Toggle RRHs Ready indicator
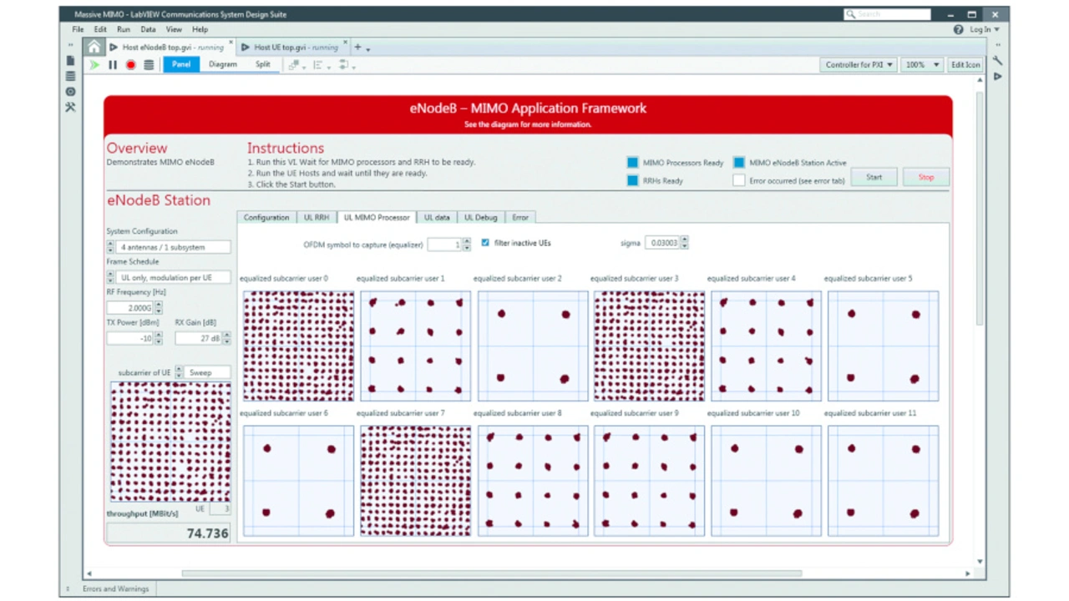This screenshot has width=1069, height=601. [632, 180]
